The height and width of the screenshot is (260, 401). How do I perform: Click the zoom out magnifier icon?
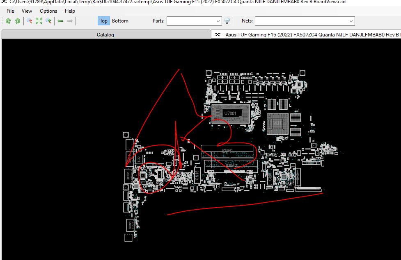30,21
